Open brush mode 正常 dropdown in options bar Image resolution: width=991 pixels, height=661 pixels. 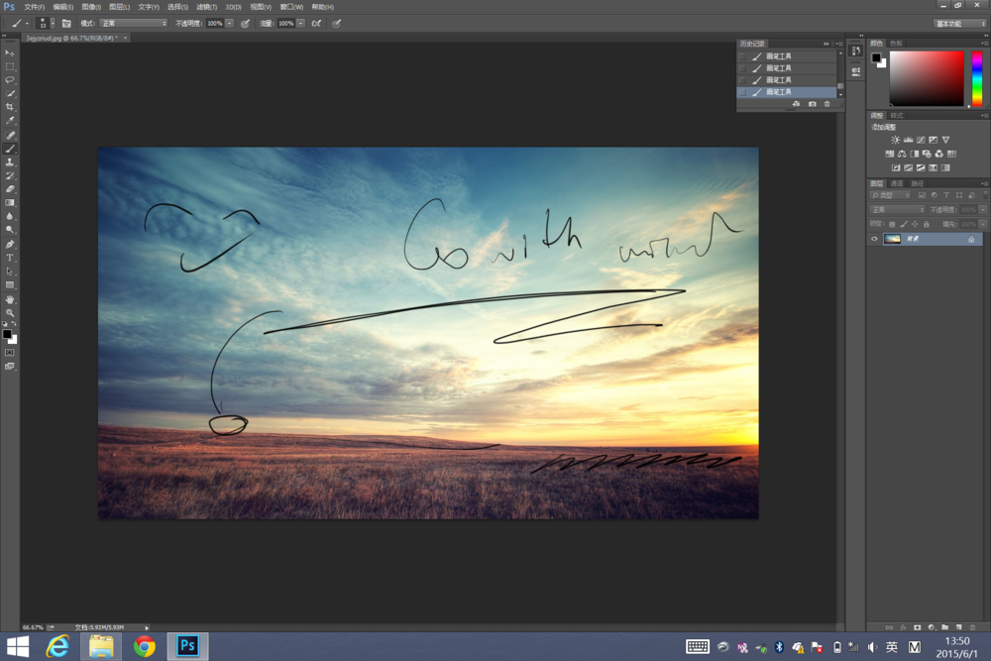pyautogui.click(x=134, y=24)
